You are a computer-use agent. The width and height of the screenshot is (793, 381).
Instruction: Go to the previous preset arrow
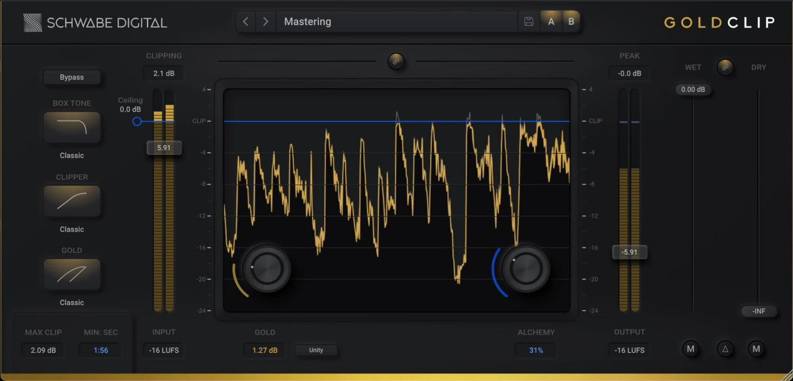245,21
